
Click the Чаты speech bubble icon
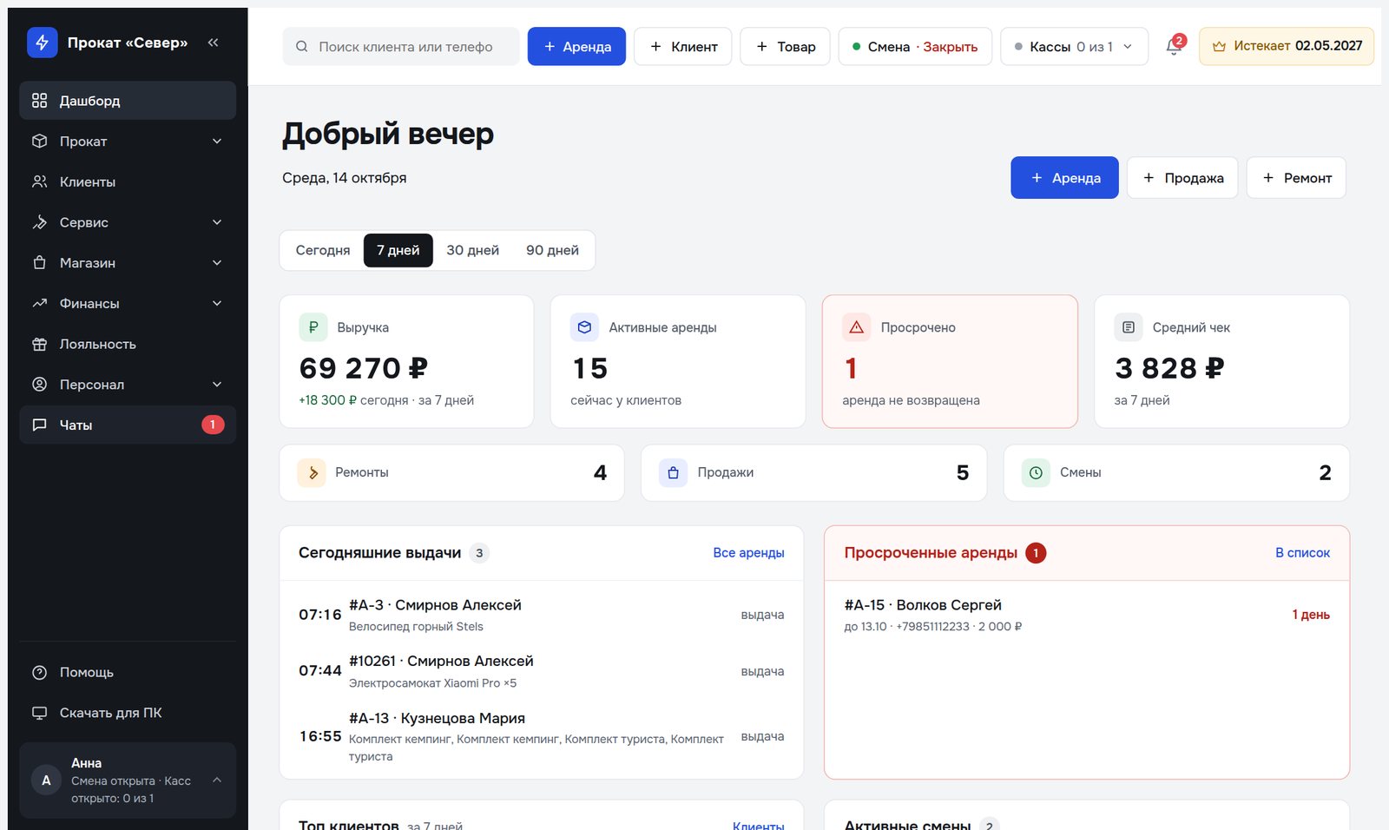coord(39,425)
